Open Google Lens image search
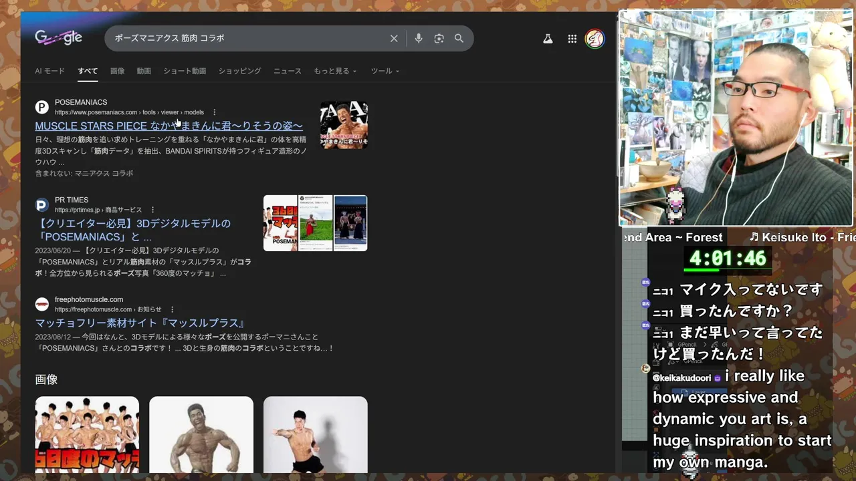 point(439,39)
